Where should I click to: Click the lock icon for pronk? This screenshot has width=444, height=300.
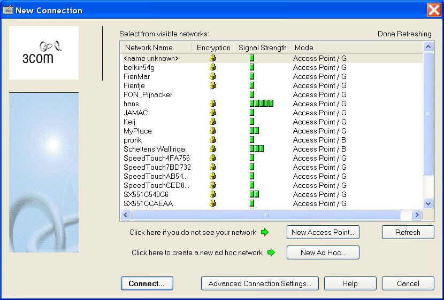[213, 140]
